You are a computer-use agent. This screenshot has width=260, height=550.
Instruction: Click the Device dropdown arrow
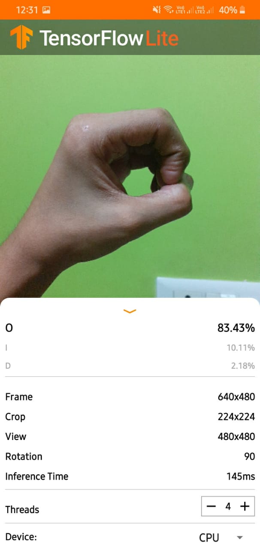click(240, 538)
